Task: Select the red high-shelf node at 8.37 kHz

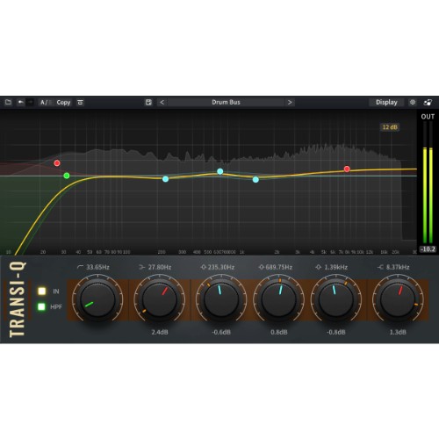Action: point(347,169)
